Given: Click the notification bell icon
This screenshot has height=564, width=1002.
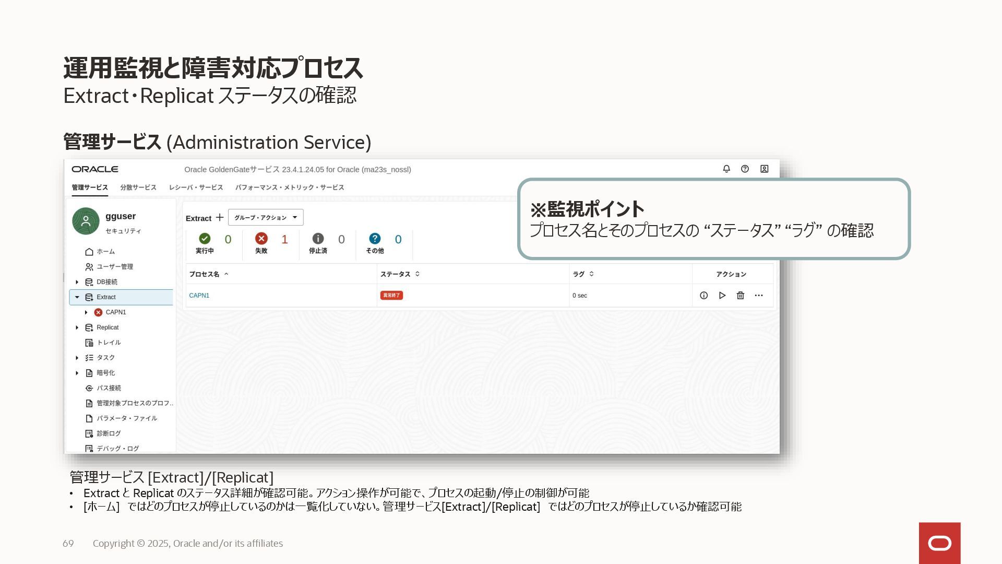Looking at the screenshot, I should tap(726, 169).
